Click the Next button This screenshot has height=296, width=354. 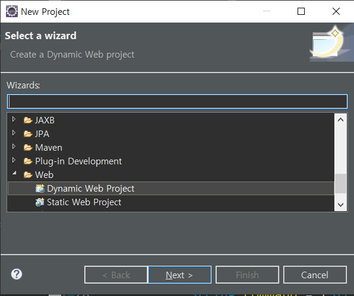pyautogui.click(x=180, y=275)
